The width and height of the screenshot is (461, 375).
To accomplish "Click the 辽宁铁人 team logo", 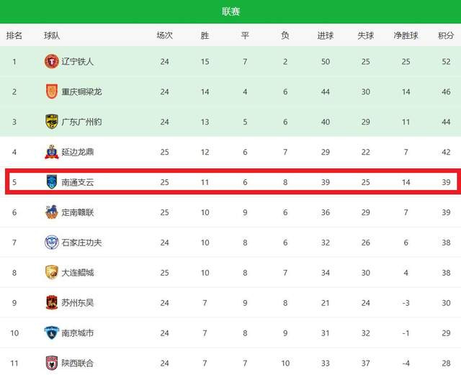I will coord(51,62).
